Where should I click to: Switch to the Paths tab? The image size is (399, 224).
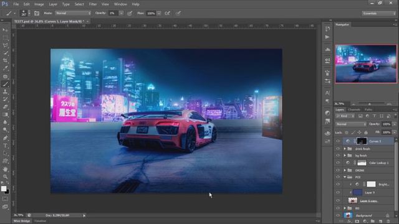[x=368, y=110]
